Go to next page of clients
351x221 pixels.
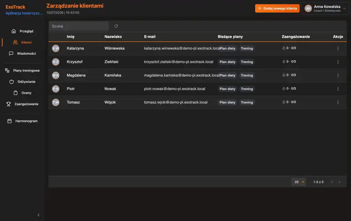(x=339, y=182)
